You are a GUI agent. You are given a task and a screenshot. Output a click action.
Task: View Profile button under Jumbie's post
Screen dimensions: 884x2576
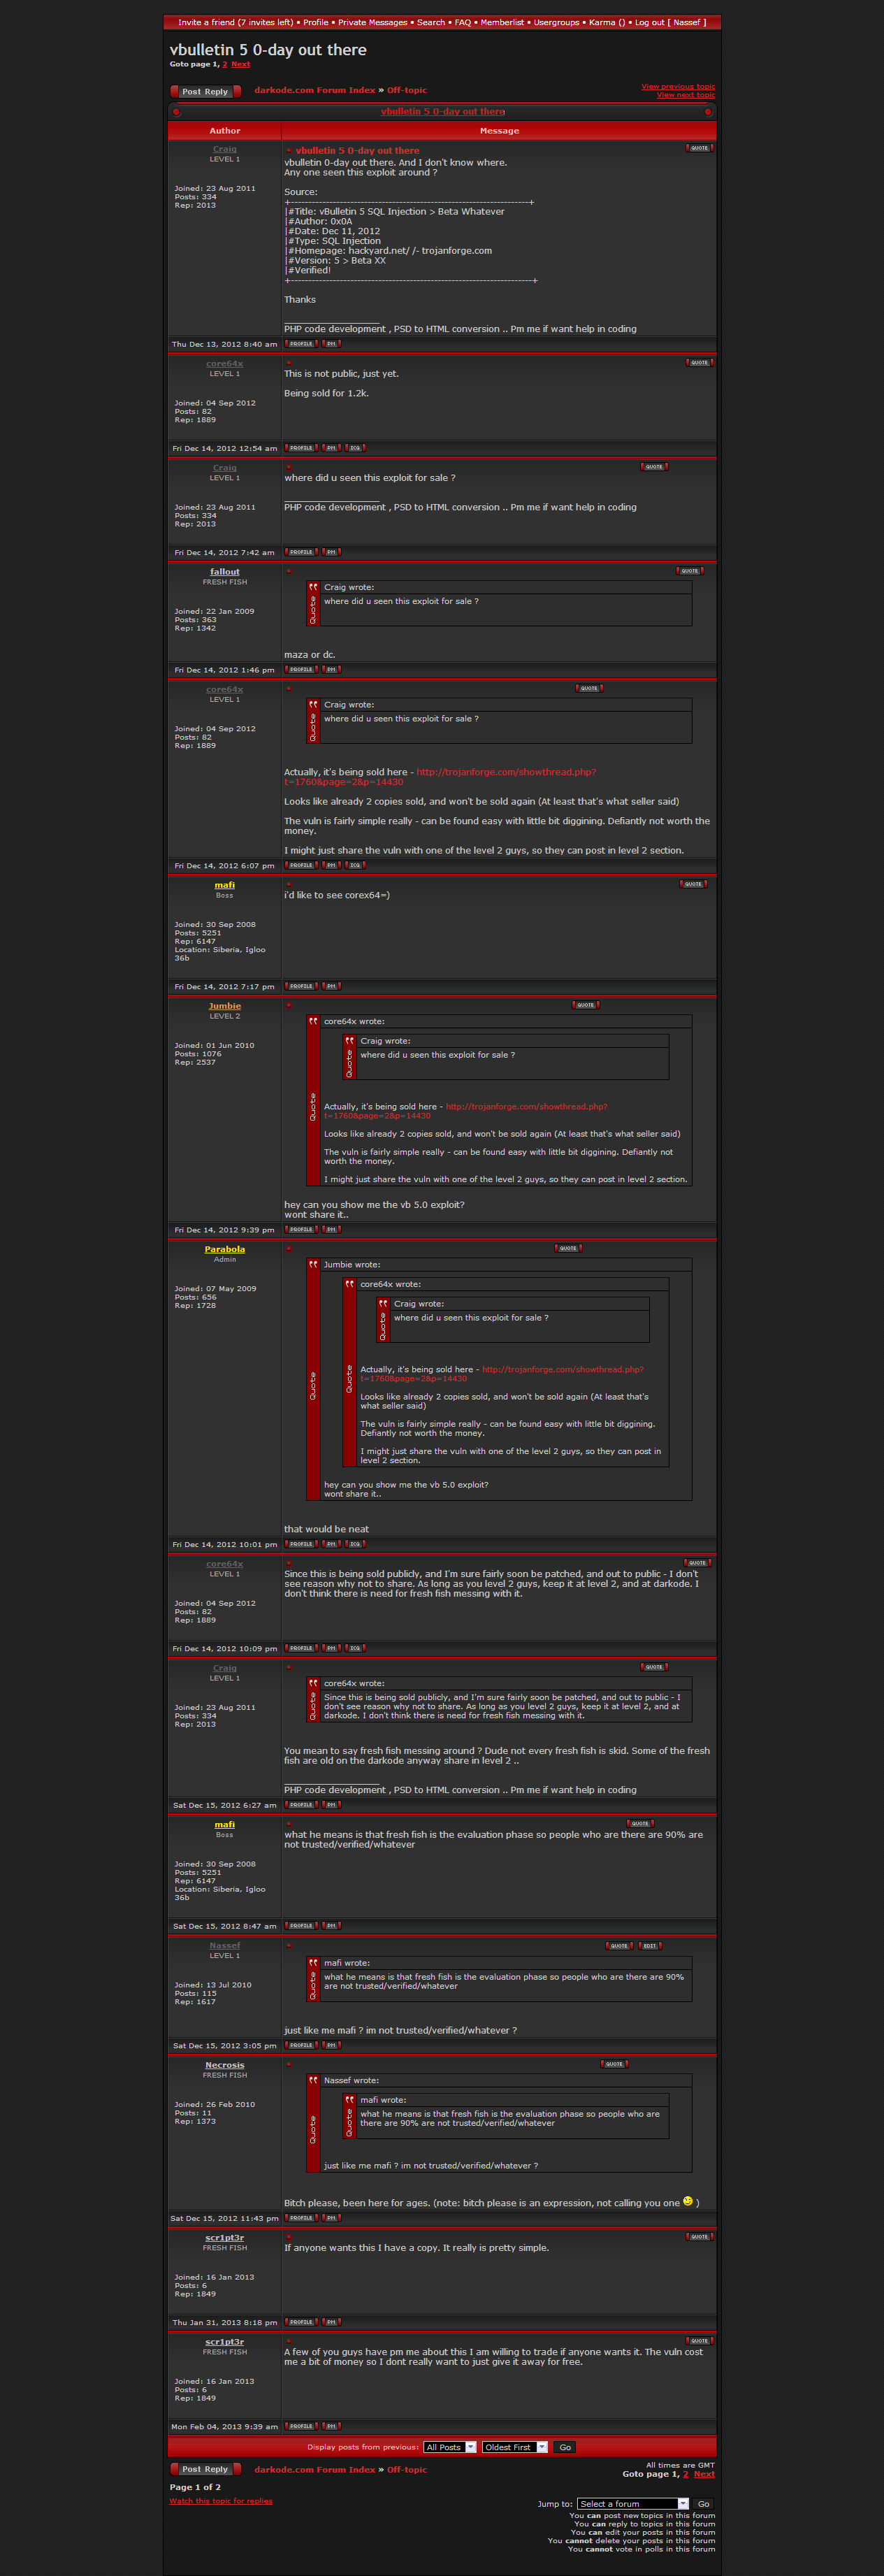click(301, 1229)
